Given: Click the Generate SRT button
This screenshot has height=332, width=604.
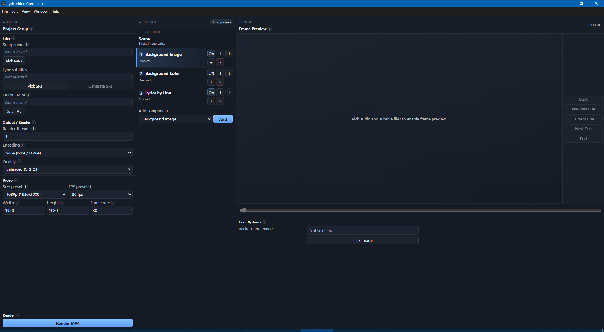Looking at the screenshot, I should click(x=100, y=86).
